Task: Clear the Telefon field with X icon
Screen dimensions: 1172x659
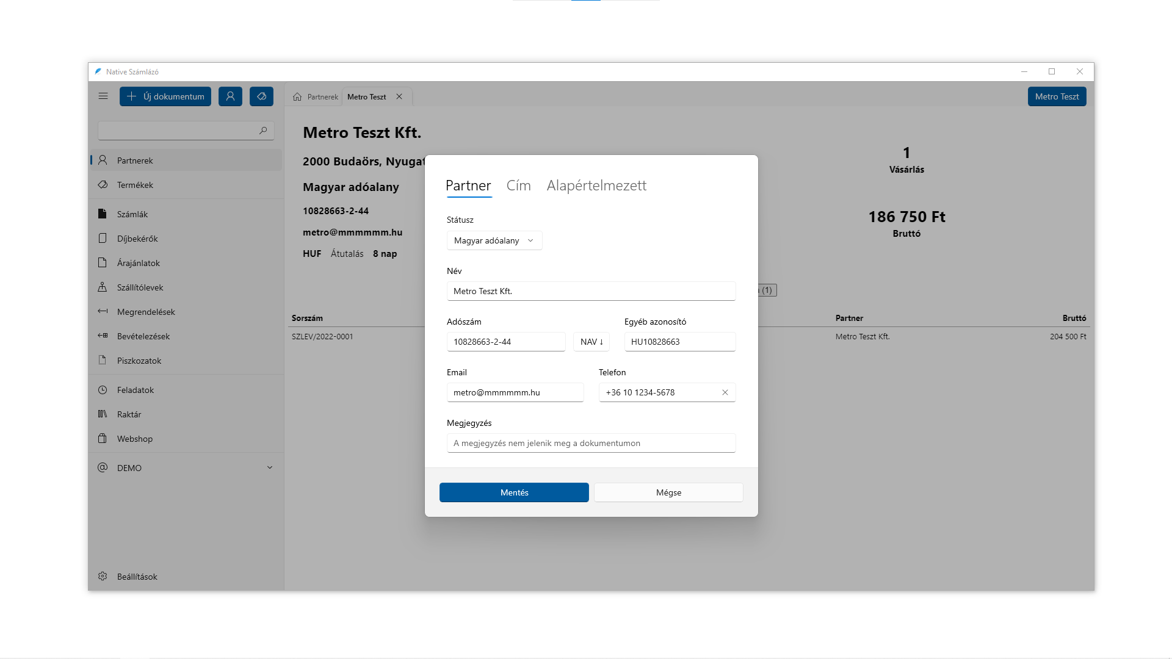Action: pos(725,392)
